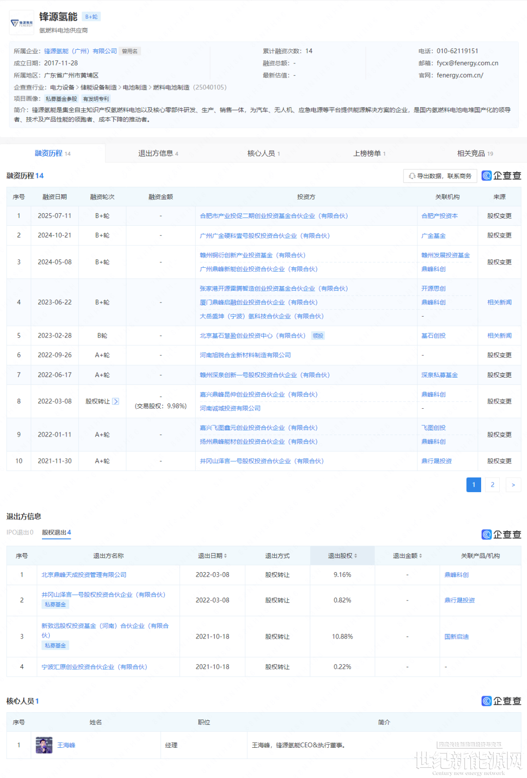Open 相关新闻 link for 2023-06-22 row

[x=499, y=302]
